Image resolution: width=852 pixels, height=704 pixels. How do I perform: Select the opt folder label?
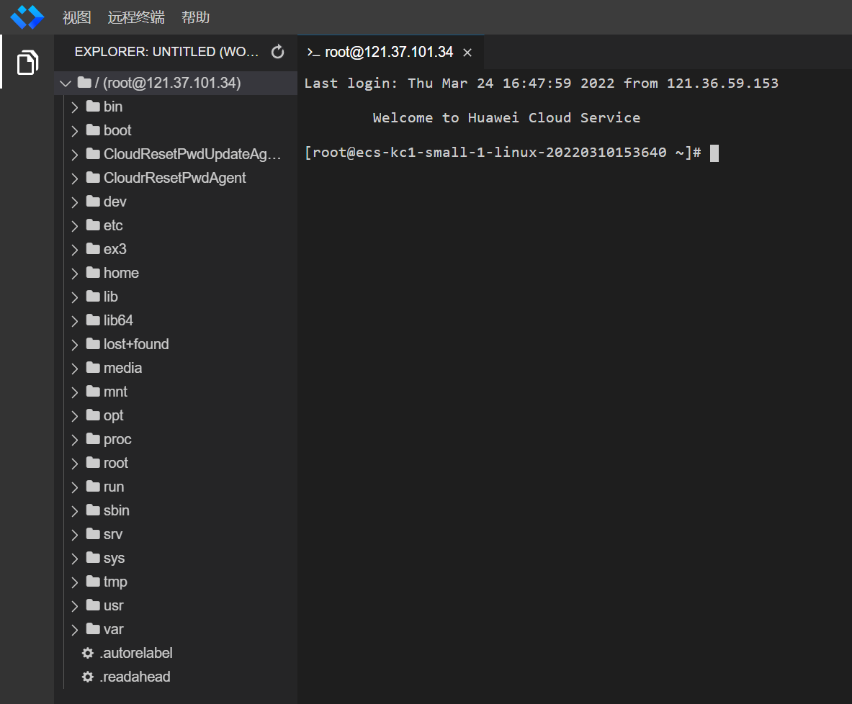point(114,415)
